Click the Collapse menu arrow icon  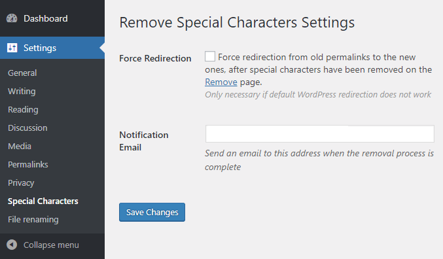(12, 245)
